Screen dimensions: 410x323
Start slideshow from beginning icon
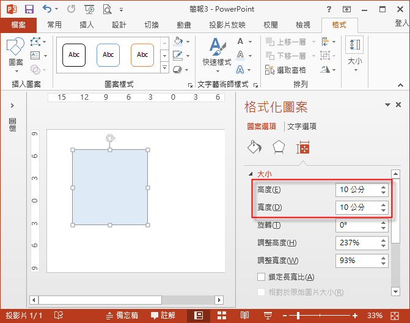[x=89, y=9]
